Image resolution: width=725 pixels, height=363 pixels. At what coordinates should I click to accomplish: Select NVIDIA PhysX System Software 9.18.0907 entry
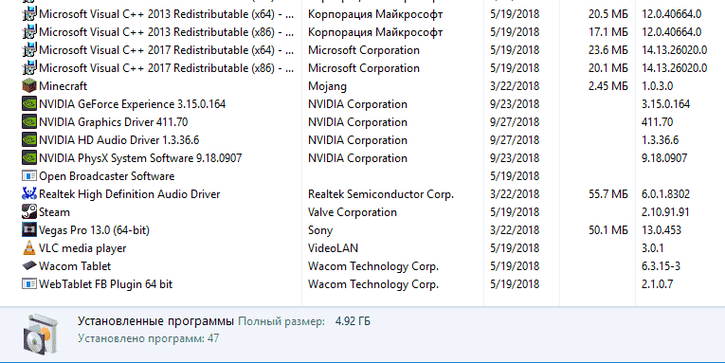140,158
